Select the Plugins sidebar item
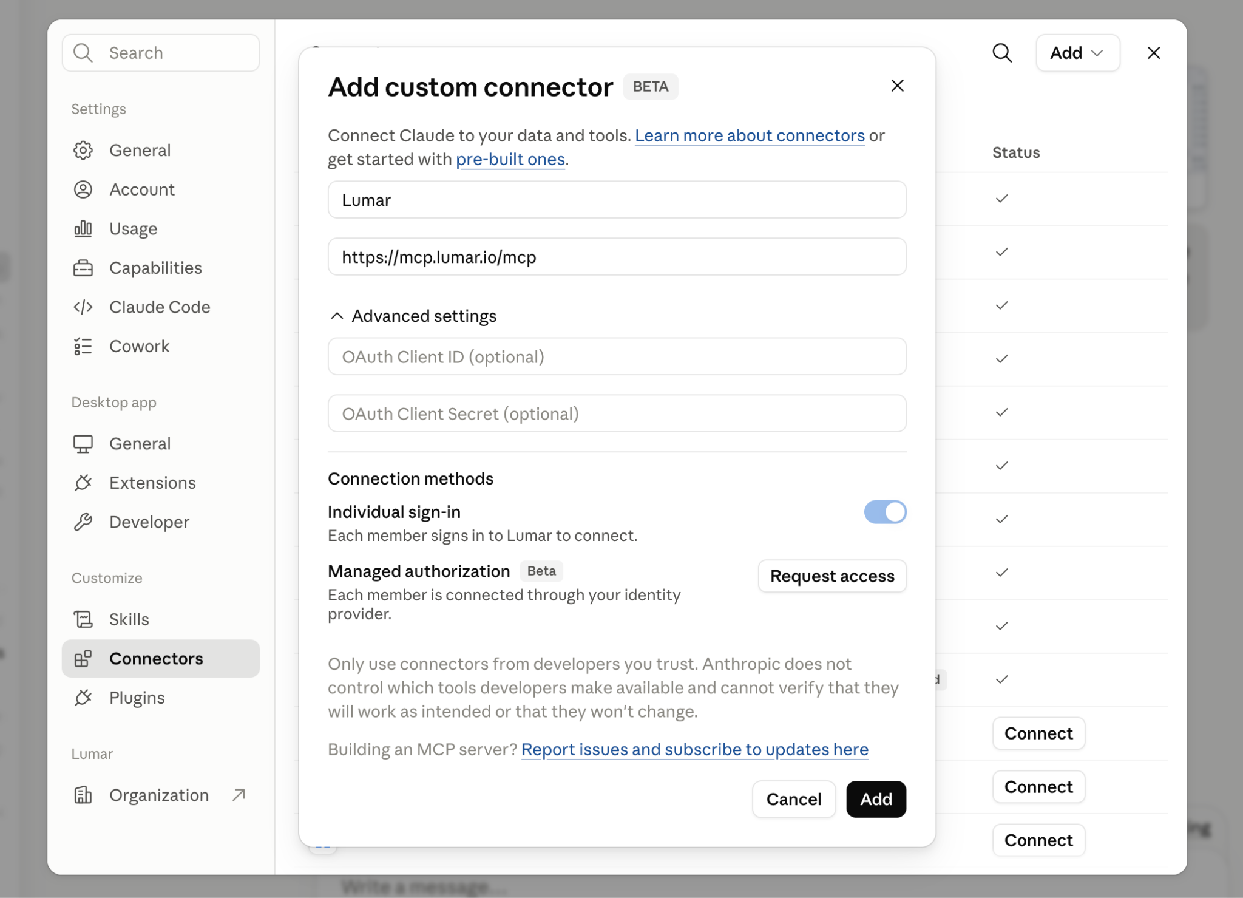 (161, 698)
